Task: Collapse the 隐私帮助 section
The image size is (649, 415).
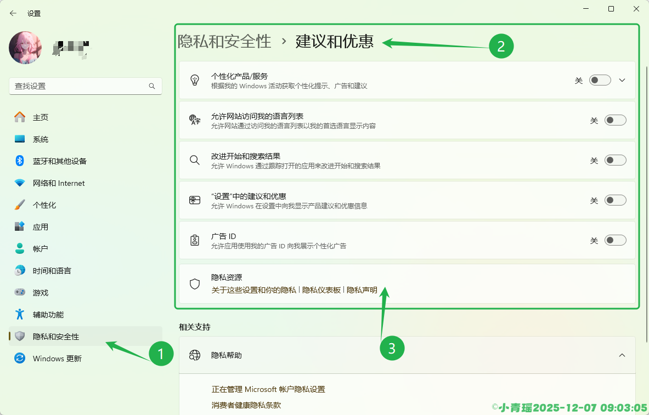Action: click(x=622, y=355)
